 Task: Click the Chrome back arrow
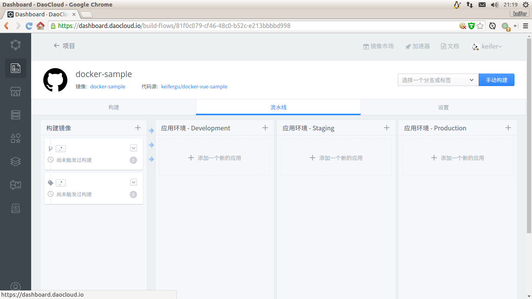(x=6, y=26)
